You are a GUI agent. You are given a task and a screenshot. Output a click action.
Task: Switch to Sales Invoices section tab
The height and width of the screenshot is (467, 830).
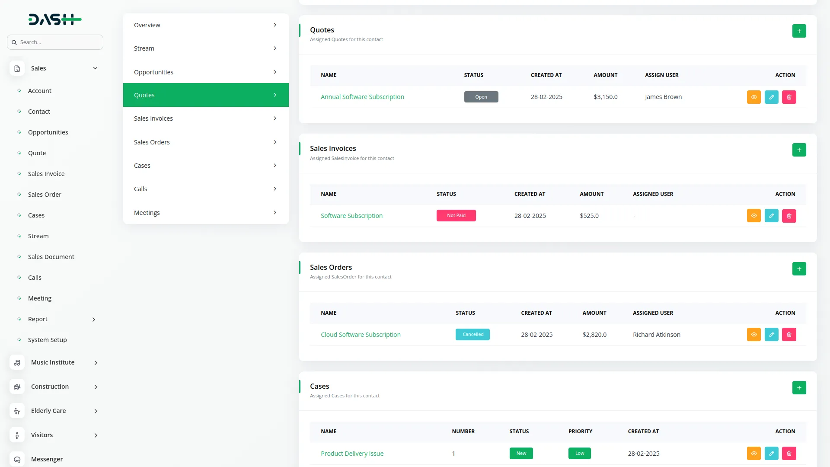tap(205, 118)
